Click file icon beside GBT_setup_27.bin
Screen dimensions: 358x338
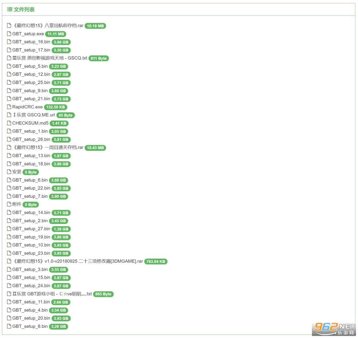(x=9, y=229)
